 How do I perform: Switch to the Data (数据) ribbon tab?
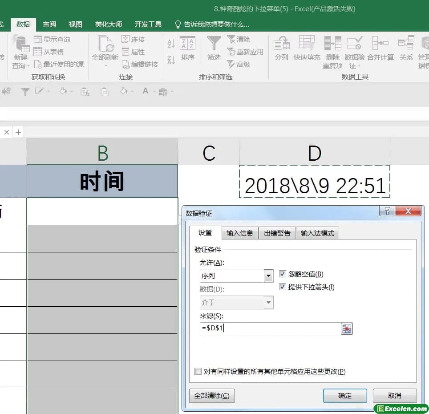click(23, 24)
